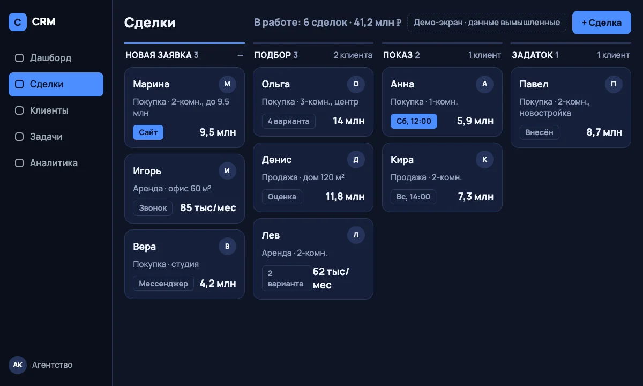Open the AK agency avatar
Viewport: 643px width, 386px height.
pos(18,365)
